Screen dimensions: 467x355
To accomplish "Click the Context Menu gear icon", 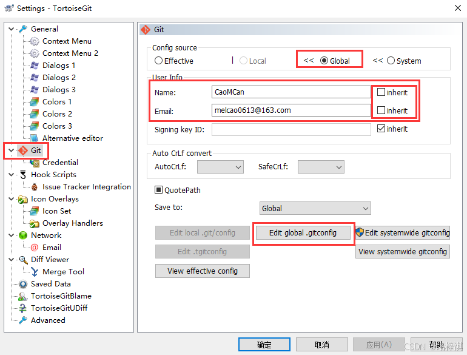I will point(35,41).
